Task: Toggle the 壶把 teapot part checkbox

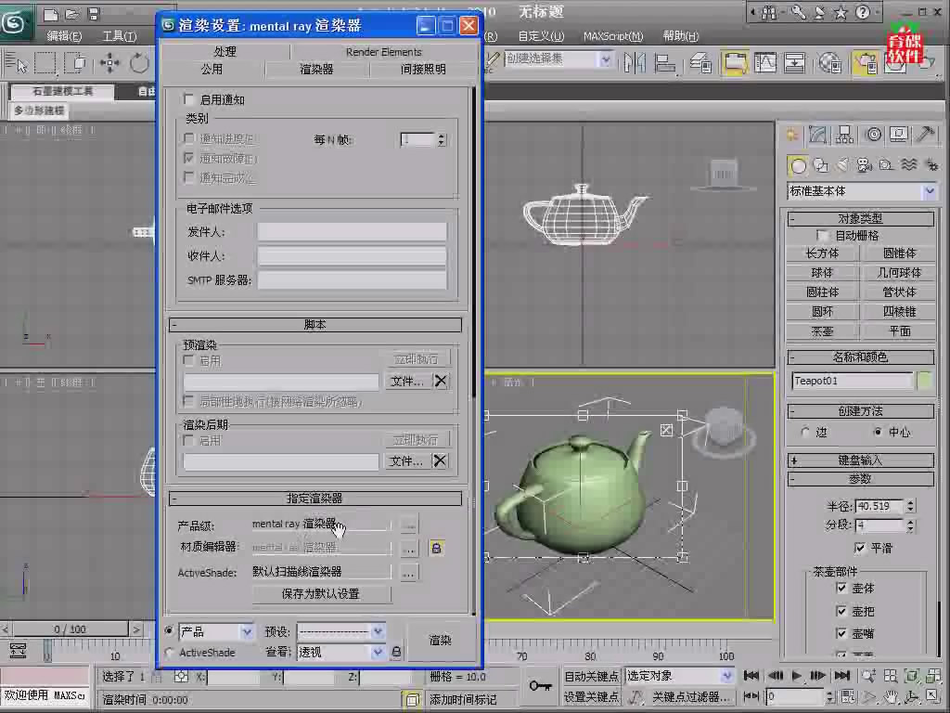Action: pos(841,611)
